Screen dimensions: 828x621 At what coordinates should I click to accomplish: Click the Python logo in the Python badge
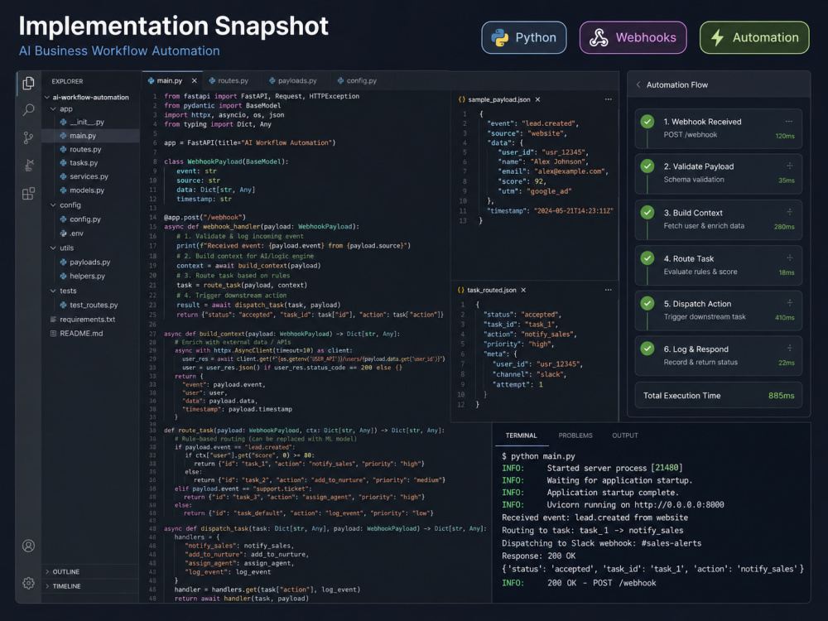(x=499, y=37)
